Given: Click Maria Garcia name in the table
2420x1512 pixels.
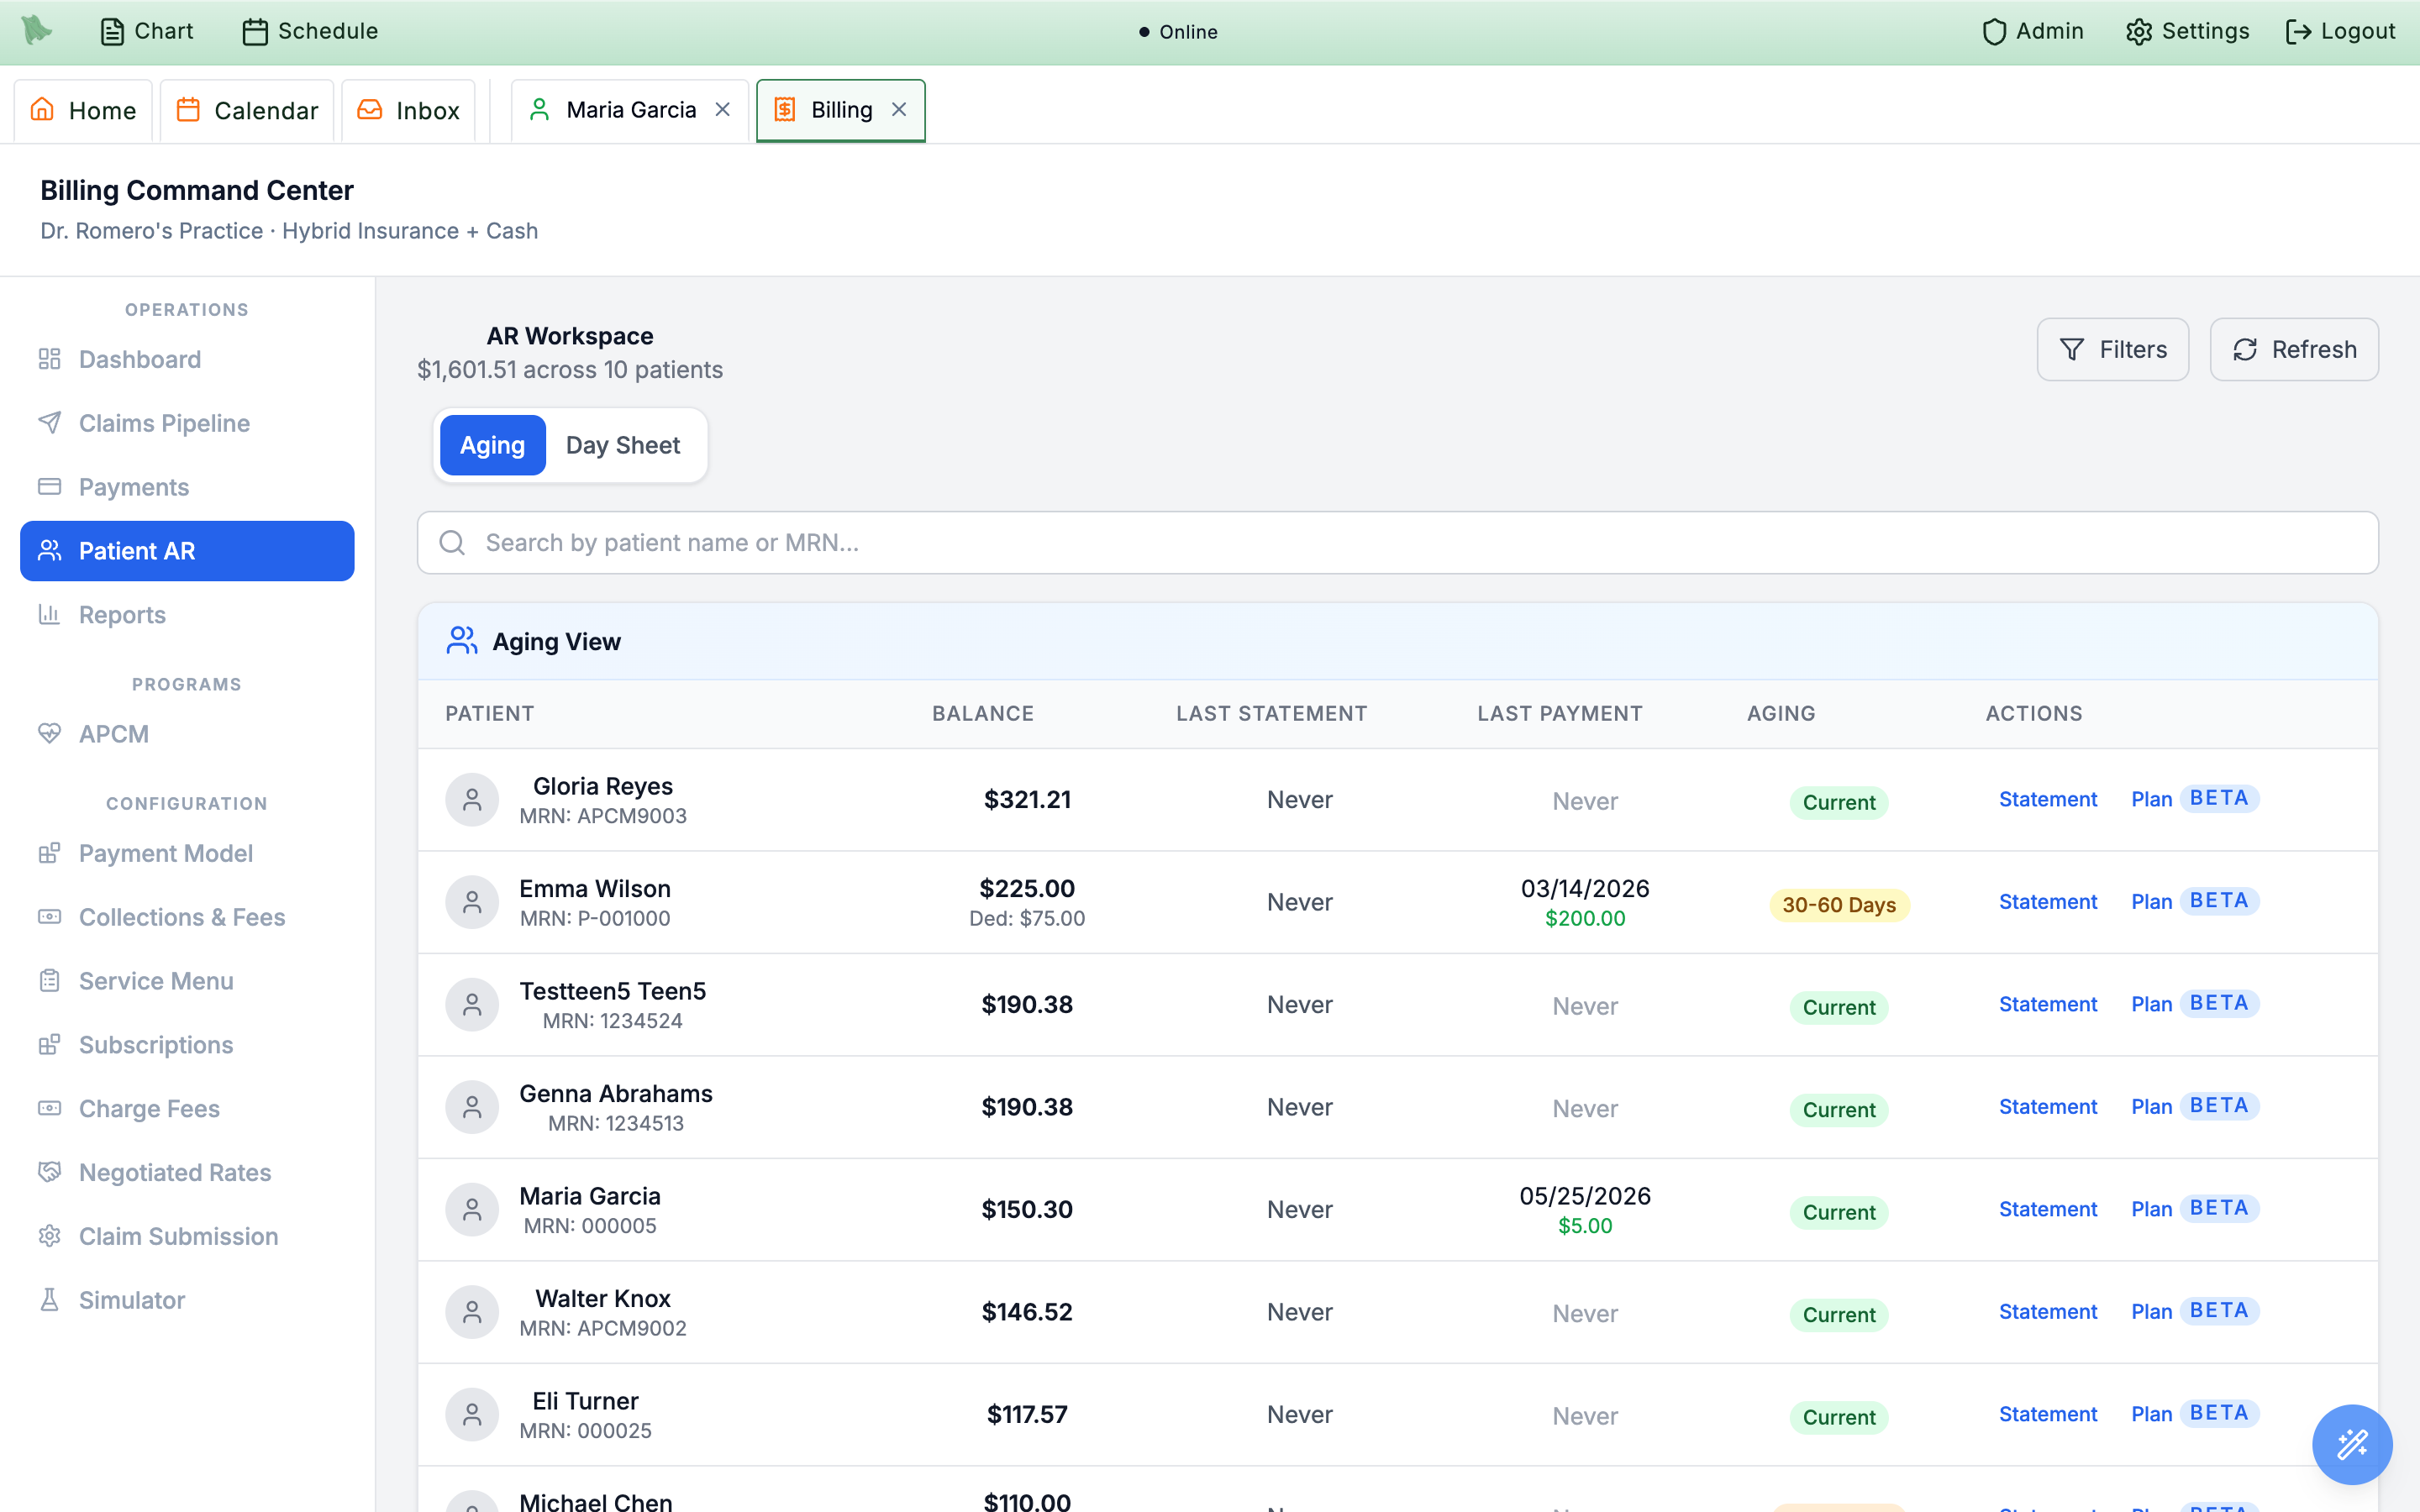Looking at the screenshot, I should point(590,1196).
